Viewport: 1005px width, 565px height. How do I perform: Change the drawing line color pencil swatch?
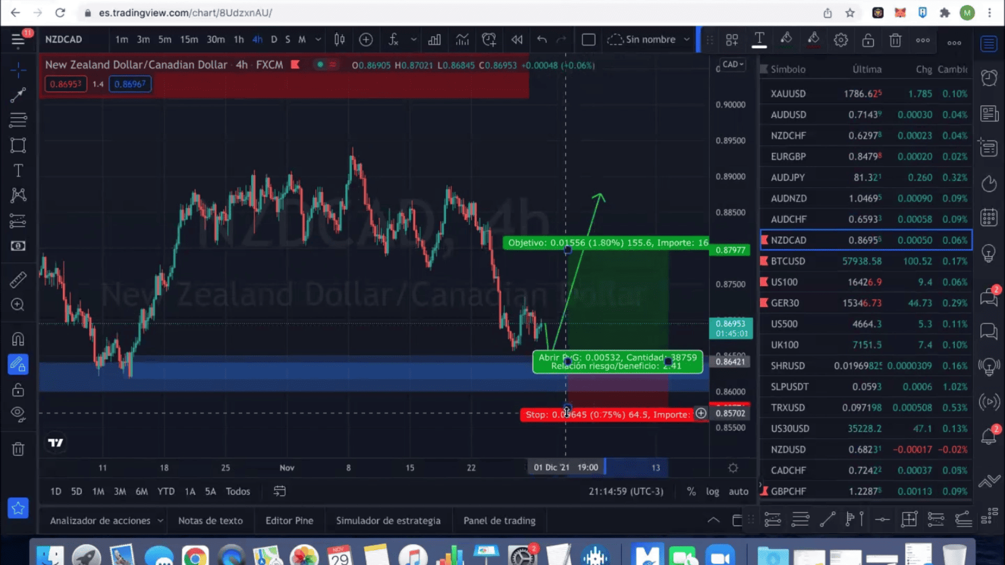[x=786, y=40]
